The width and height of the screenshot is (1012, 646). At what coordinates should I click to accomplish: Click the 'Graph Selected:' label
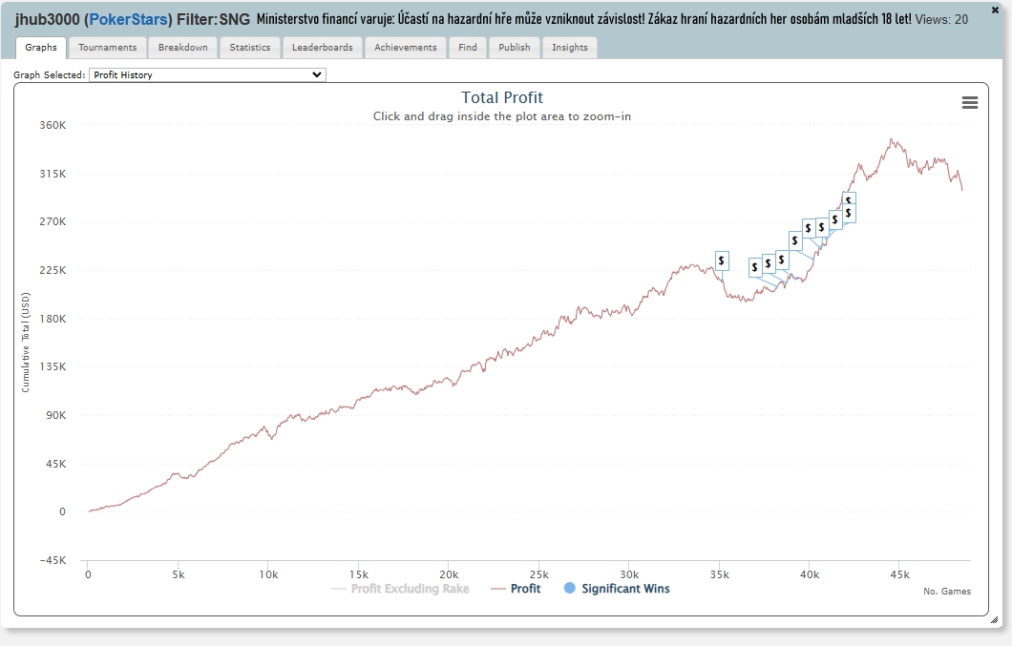coord(49,74)
